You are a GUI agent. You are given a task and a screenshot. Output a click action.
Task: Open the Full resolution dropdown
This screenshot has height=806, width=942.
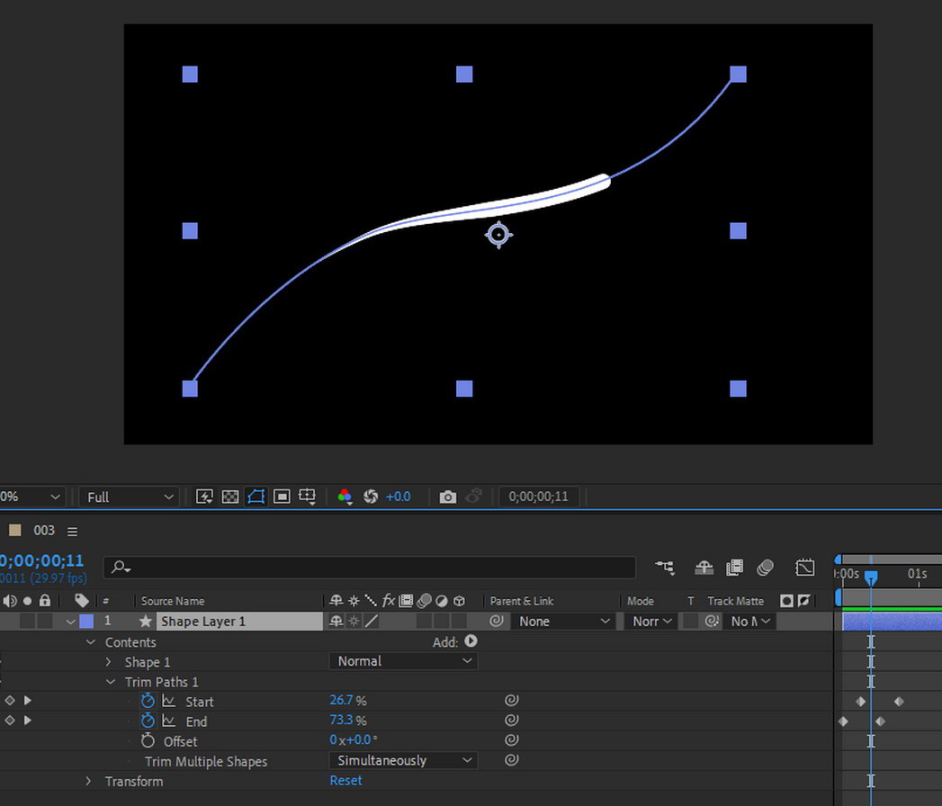point(130,497)
